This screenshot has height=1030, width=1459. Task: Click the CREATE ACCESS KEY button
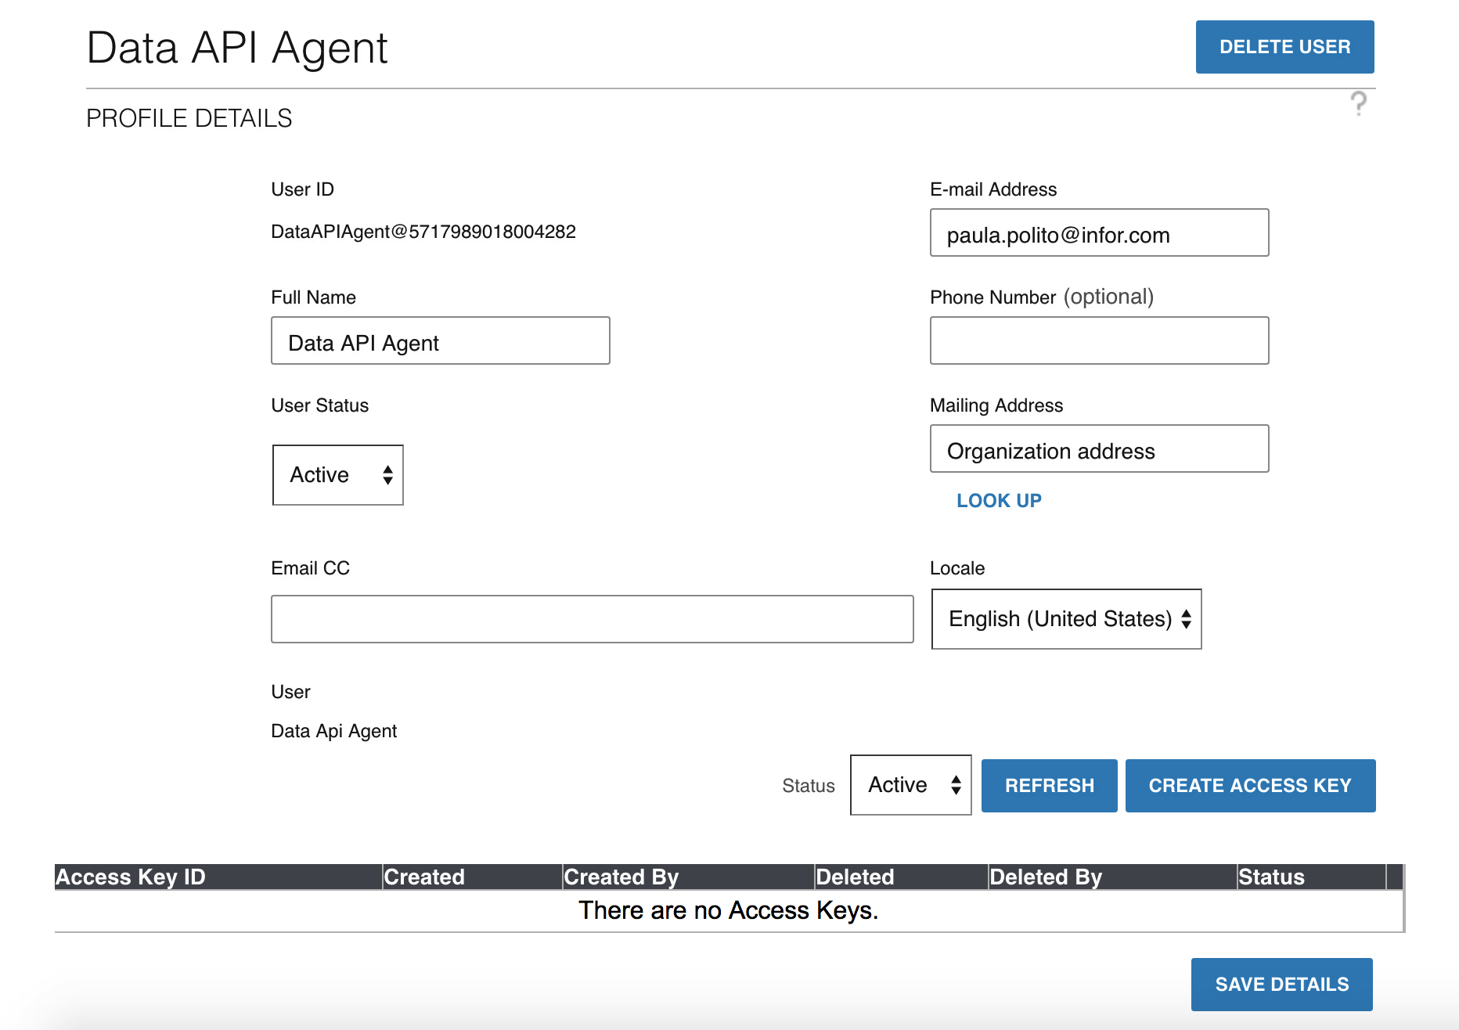click(x=1250, y=785)
